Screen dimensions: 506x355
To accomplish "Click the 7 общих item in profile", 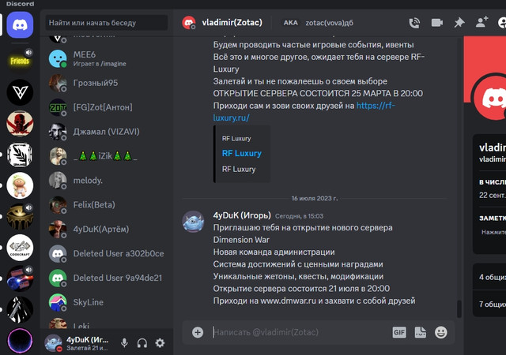I will tap(492, 304).
